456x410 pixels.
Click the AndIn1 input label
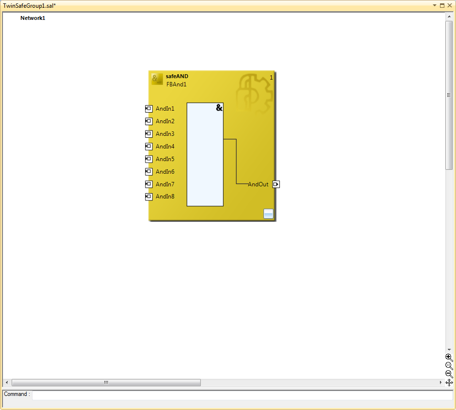pos(165,109)
